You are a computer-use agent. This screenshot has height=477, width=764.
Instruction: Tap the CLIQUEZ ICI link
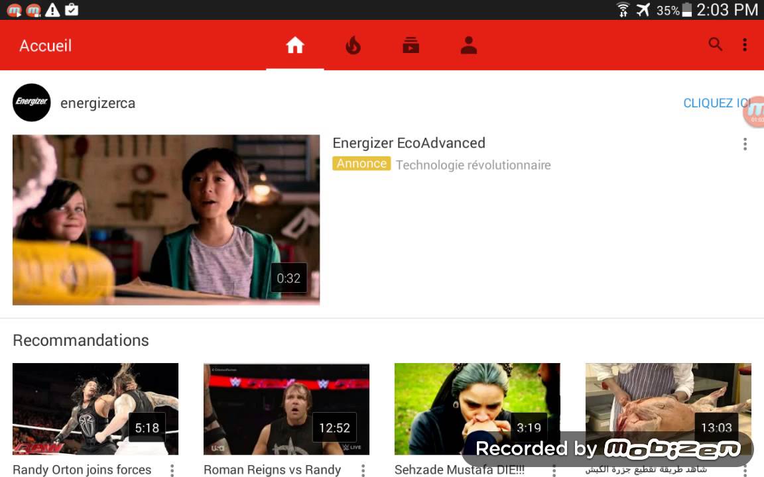click(716, 103)
